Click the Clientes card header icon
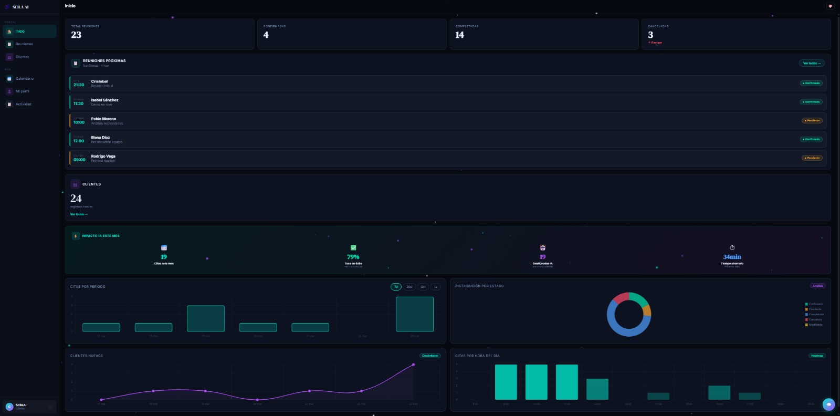The image size is (840, 416). [75, 184]
